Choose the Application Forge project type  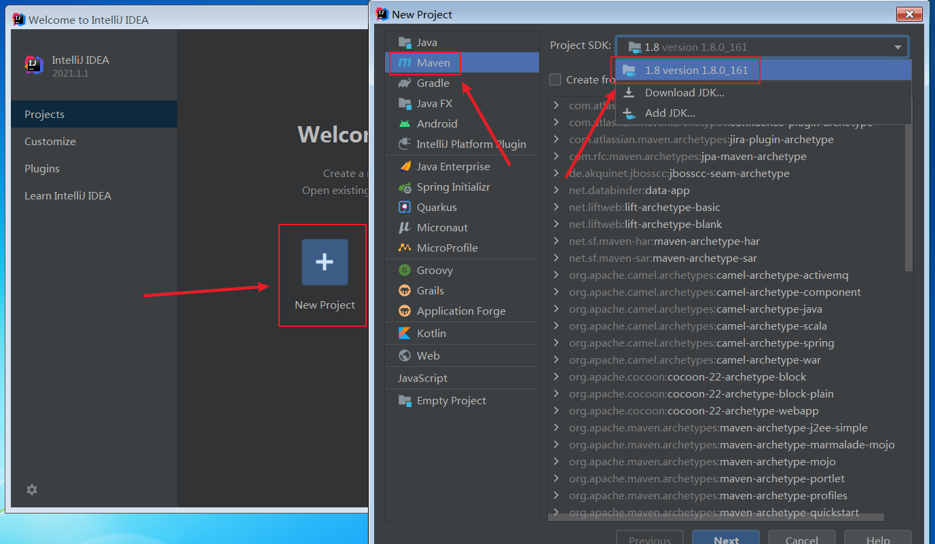[x=462, y=311]
